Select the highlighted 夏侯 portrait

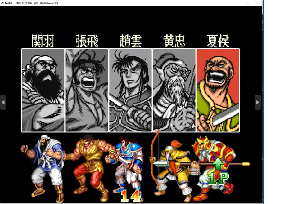[218, 90]
